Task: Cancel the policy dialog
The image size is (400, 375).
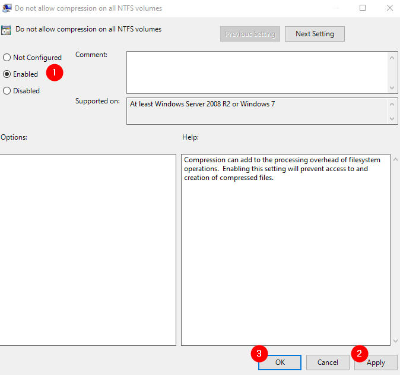Action: tap(328, 363)
